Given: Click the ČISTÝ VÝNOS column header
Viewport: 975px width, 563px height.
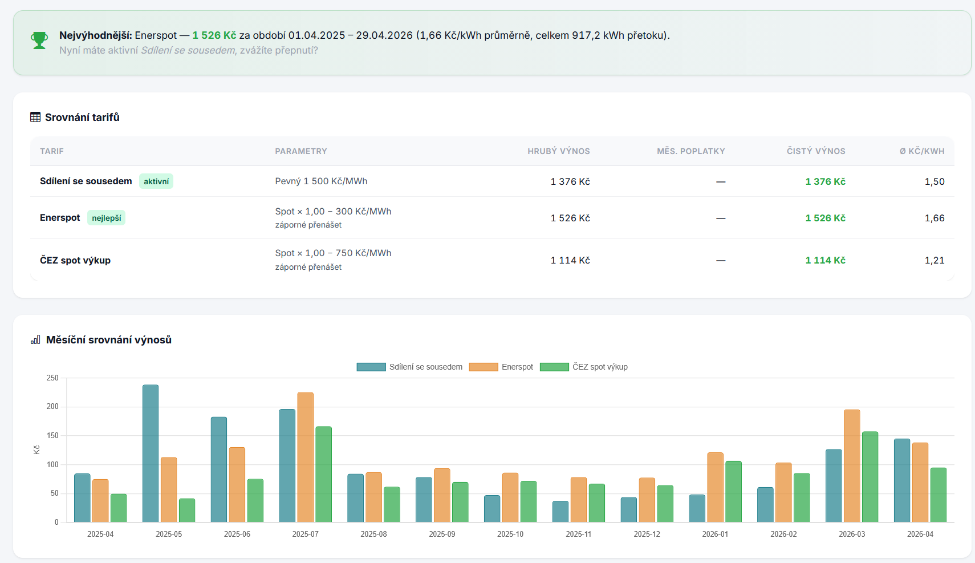Looking at the screenshot, I should tap(816, 151).
